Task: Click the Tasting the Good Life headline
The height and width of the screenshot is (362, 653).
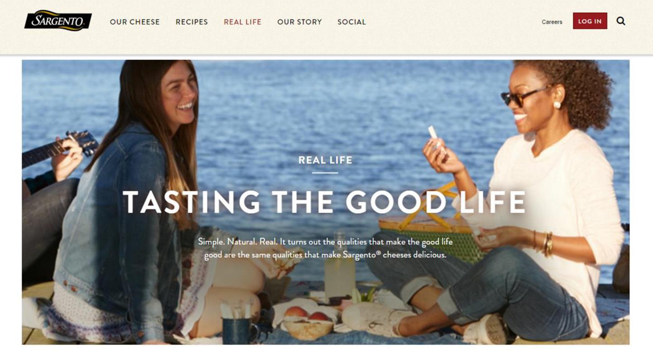Action: pyautogui.click(x=324, y=202)
